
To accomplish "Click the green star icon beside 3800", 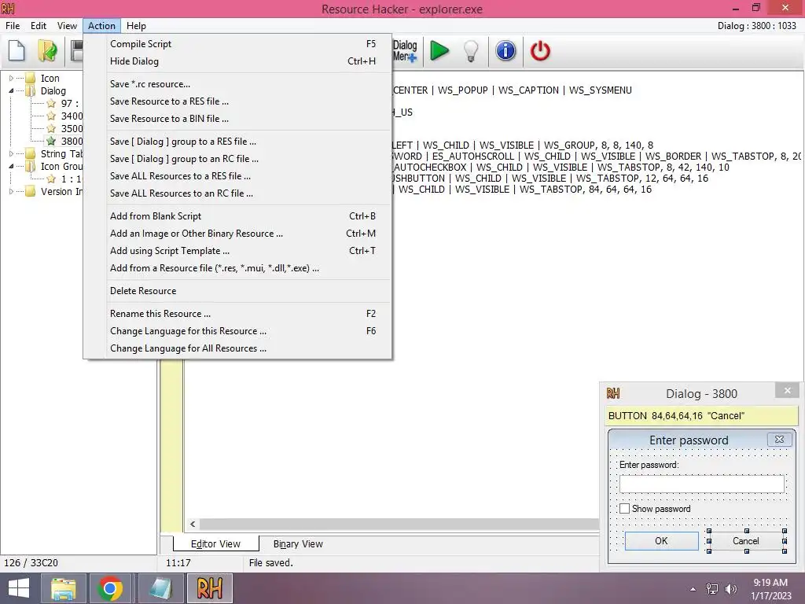I will point(51,141).
